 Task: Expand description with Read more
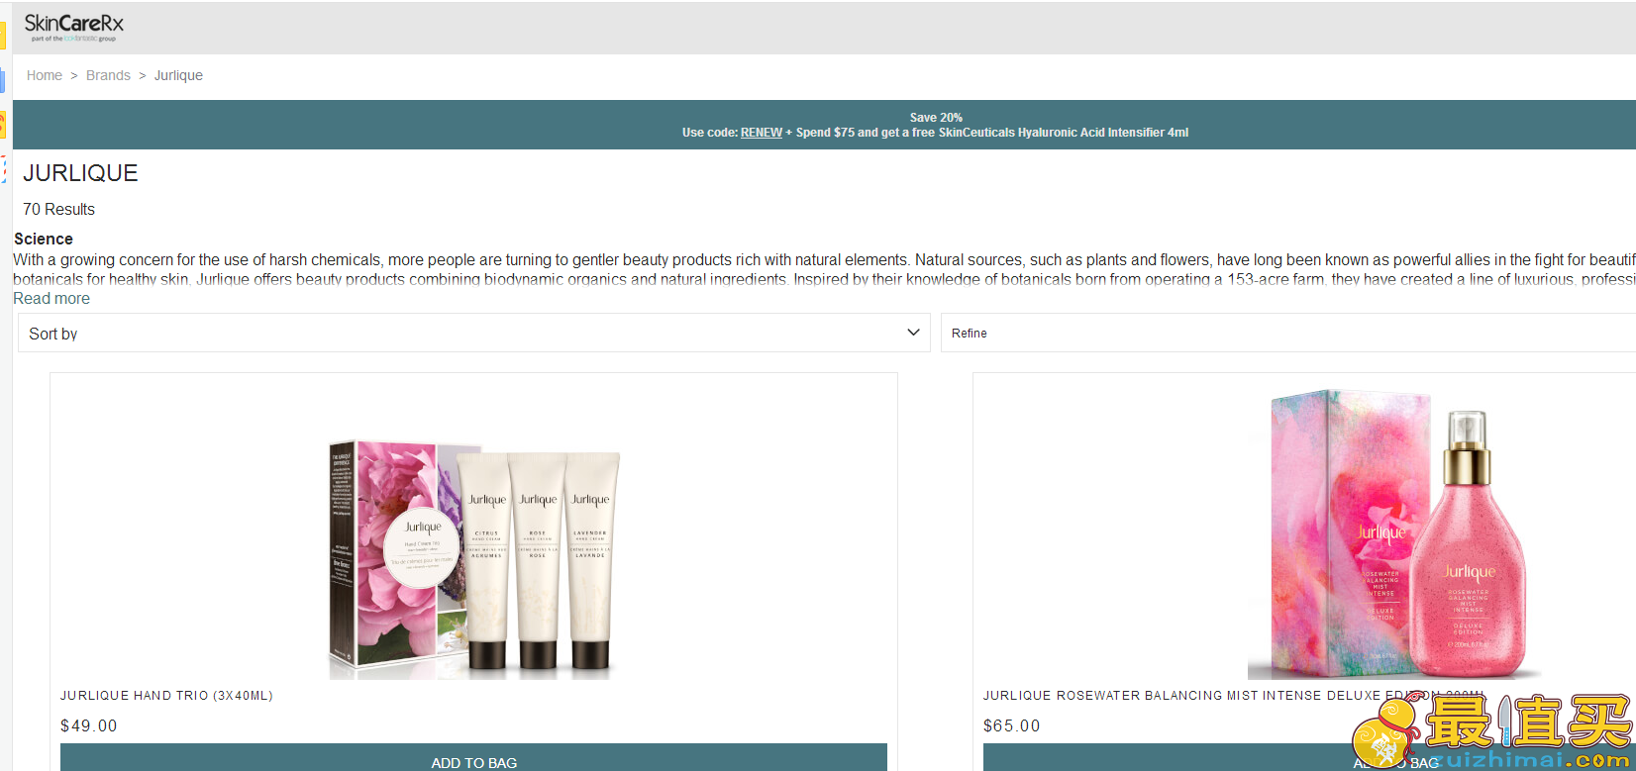[51, 299]
